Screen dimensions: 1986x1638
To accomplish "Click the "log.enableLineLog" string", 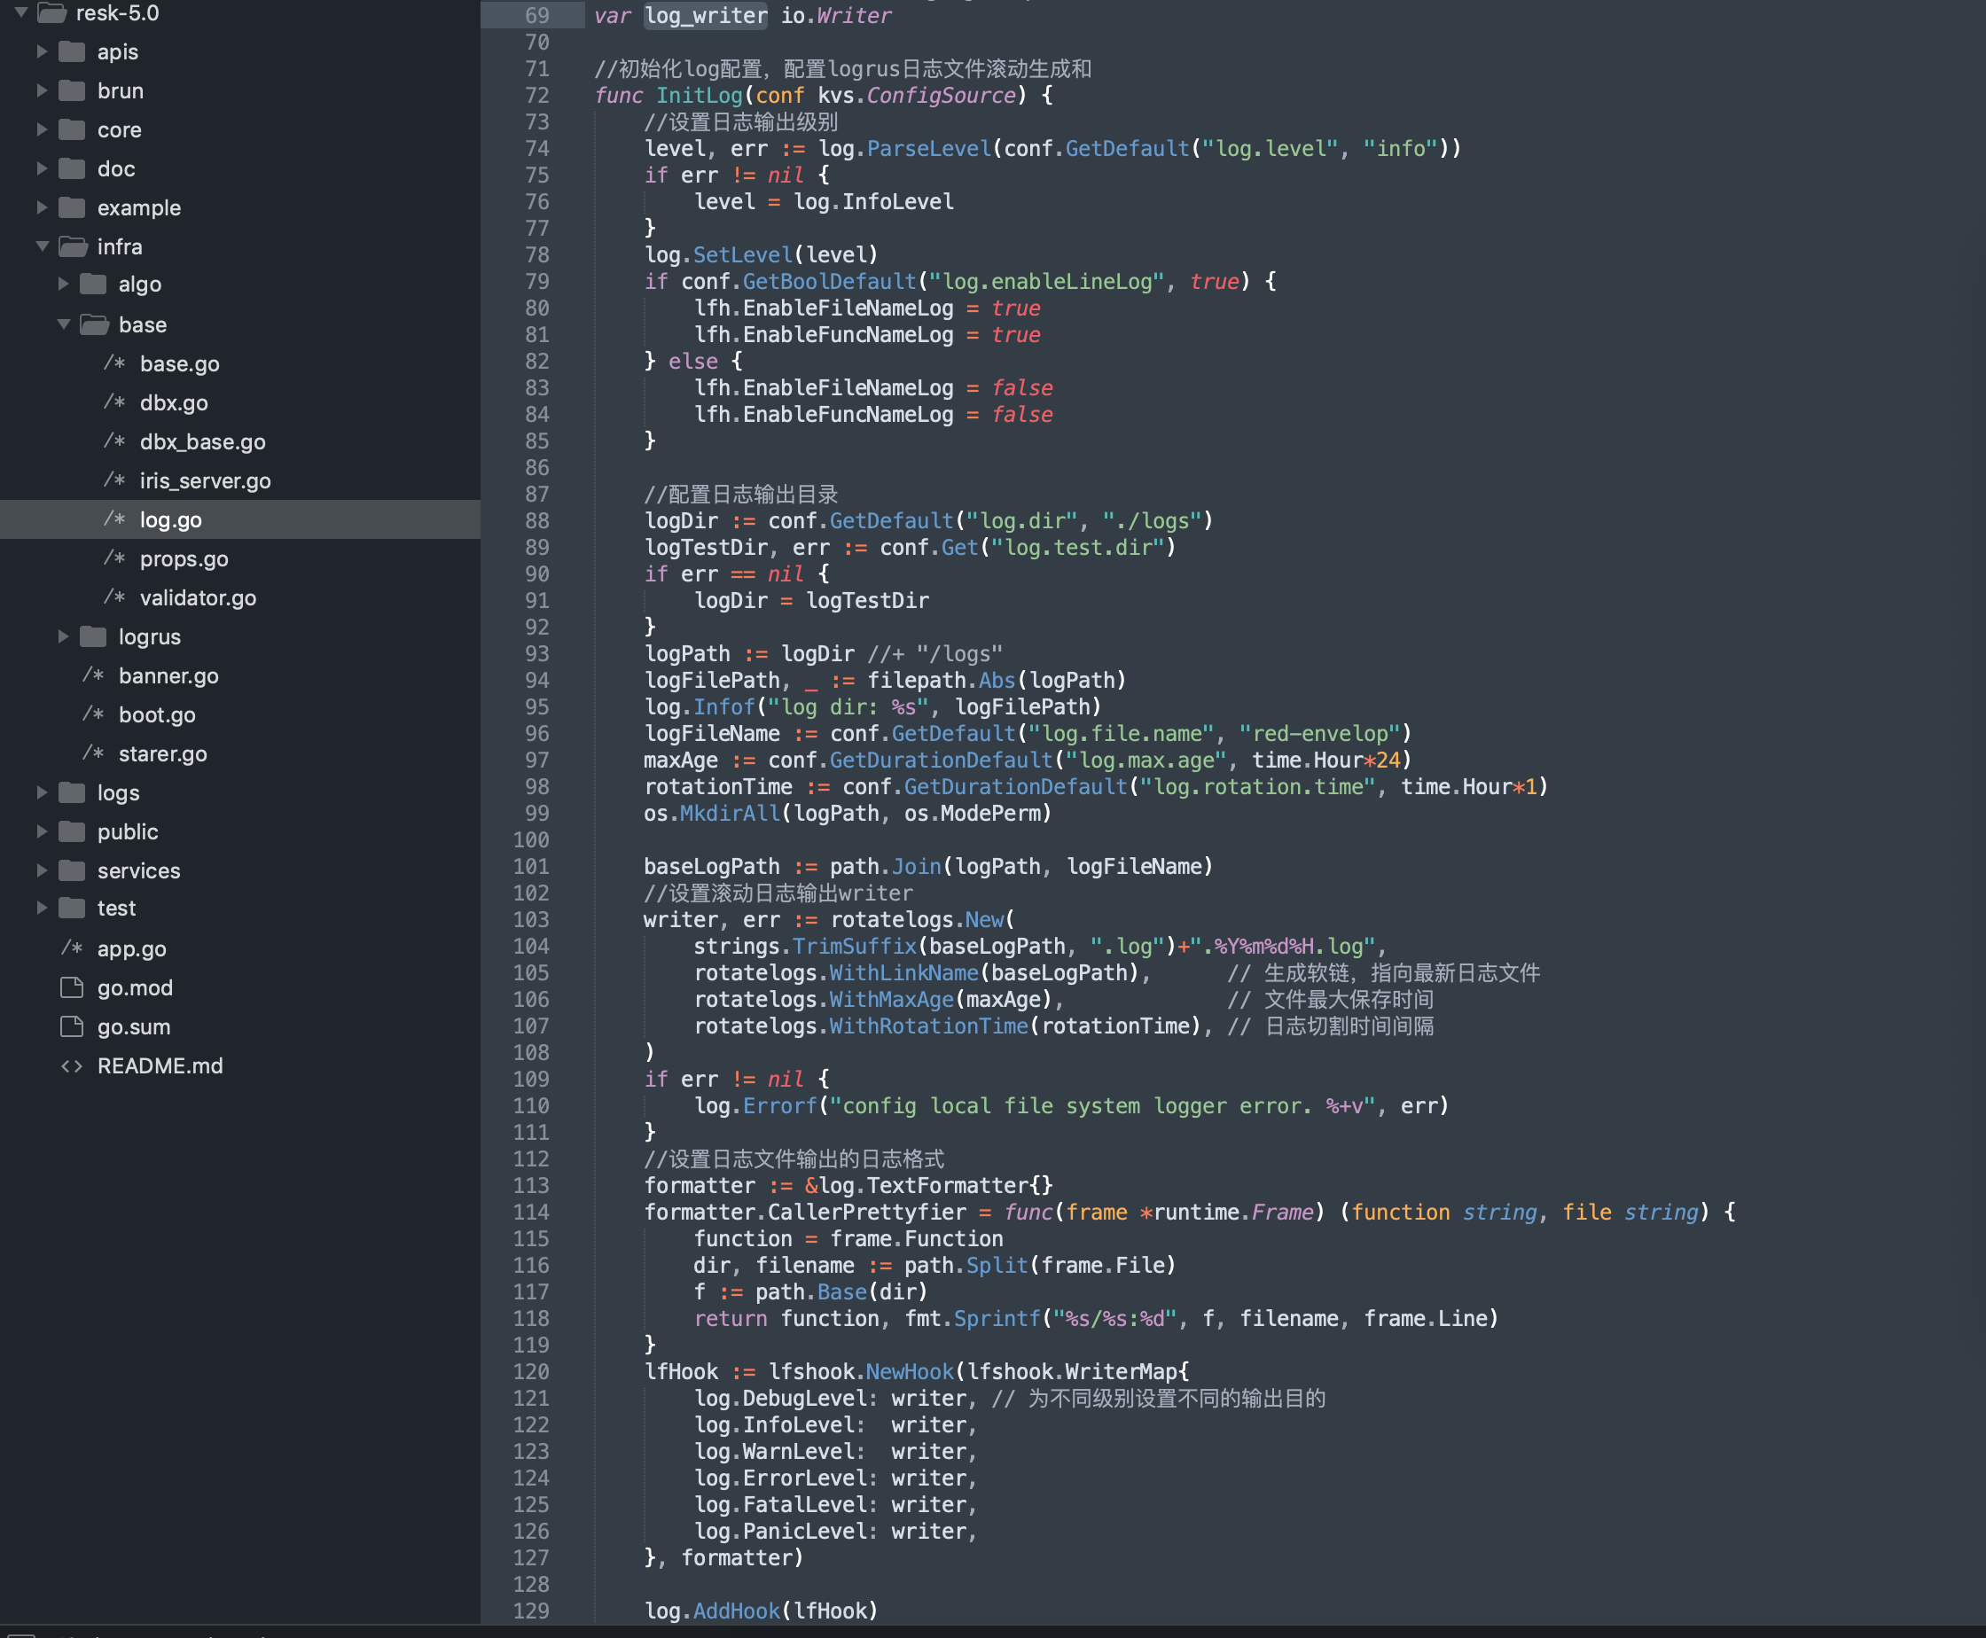I will coord(1047,281).
